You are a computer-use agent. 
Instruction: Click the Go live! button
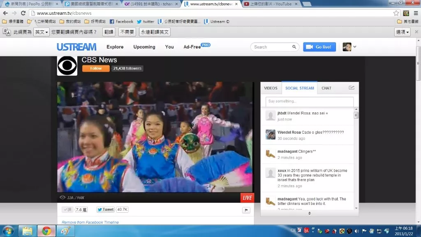319,47
